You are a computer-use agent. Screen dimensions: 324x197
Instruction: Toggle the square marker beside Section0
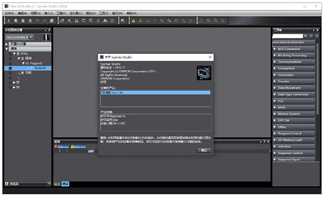(x=10, y=68)
